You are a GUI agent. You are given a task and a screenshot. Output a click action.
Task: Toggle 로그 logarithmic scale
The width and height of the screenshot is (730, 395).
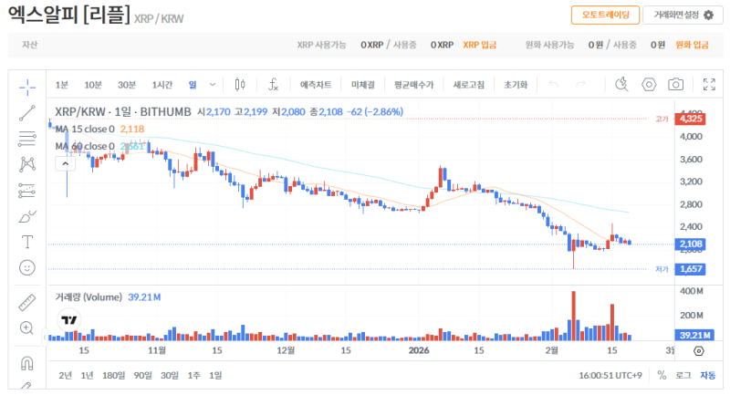click(x=683, y=375)
